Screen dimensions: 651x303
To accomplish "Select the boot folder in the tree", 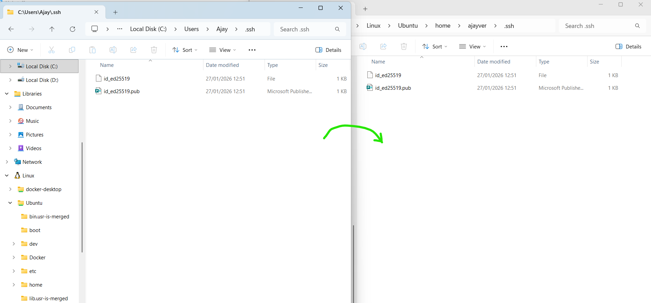I will click(35, 230).
